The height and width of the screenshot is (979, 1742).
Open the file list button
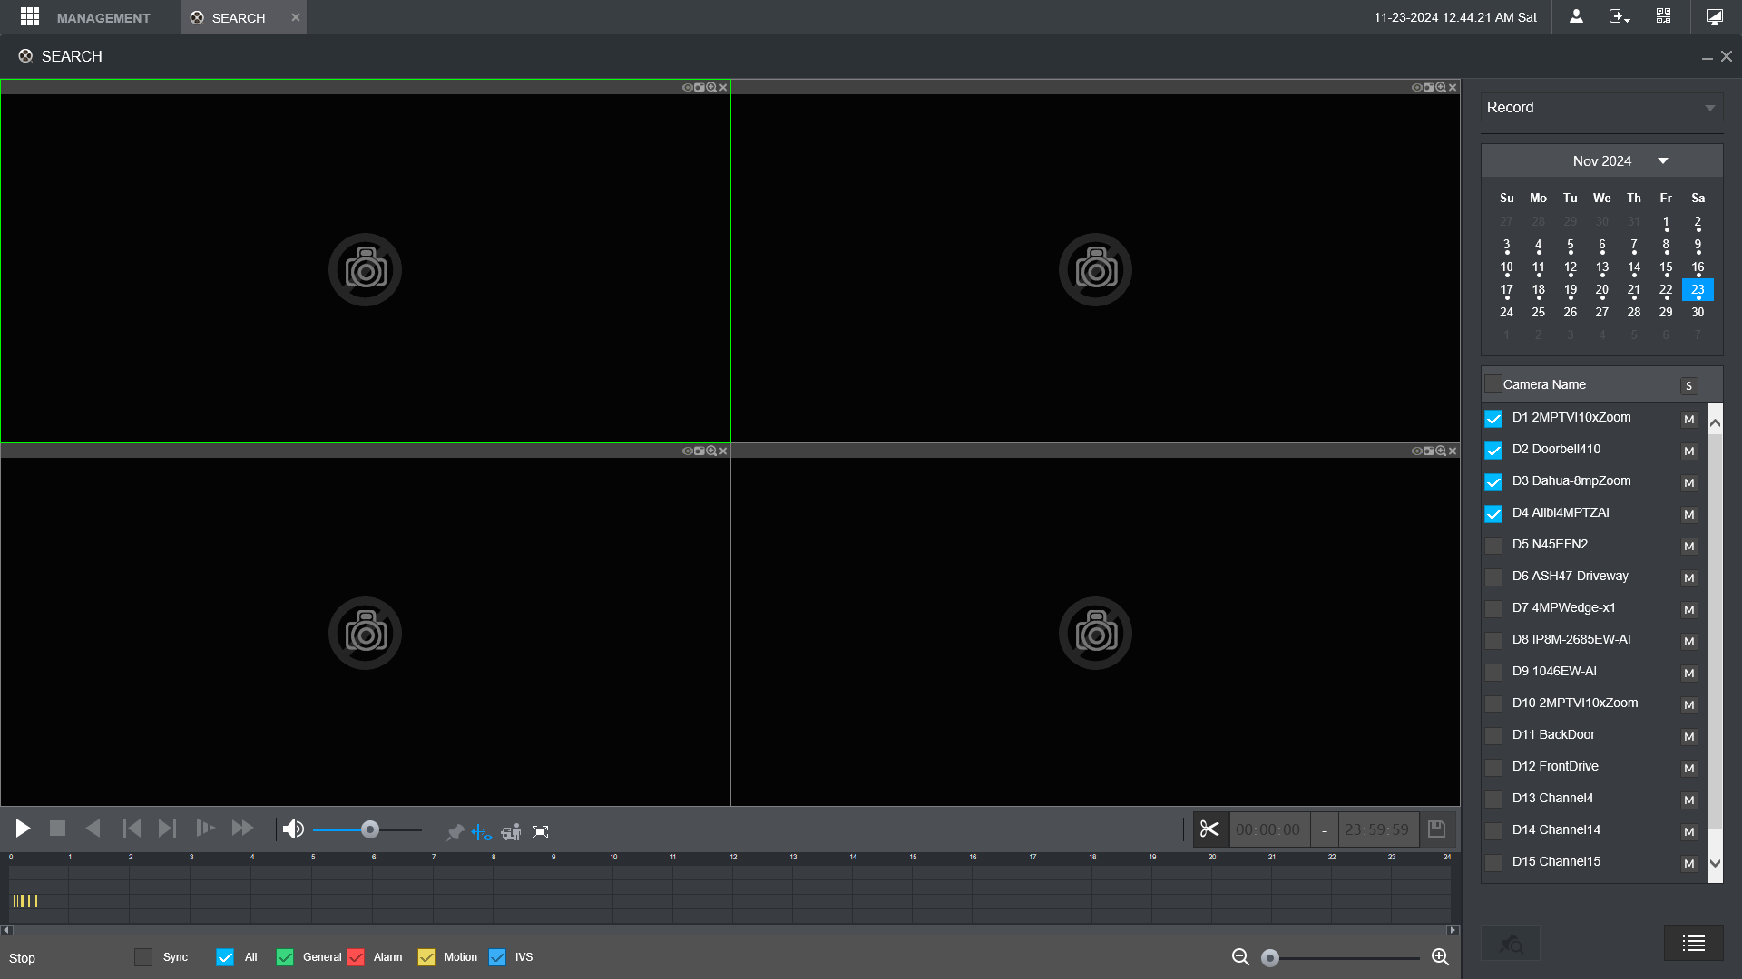[1693, 944]
